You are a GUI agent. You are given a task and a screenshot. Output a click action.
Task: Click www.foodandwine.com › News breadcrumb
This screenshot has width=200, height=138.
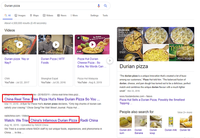(x=136, y=96)
